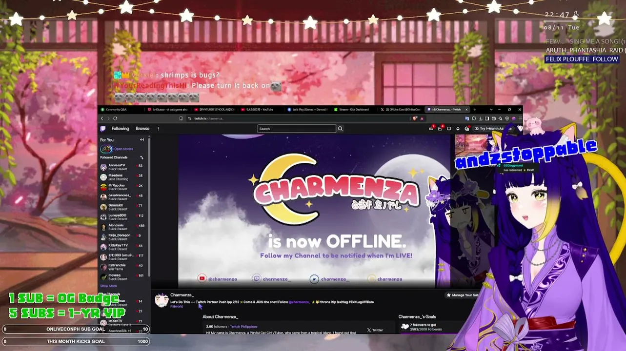The width and height of the screenshot is (626, 351).
Task: Open Twitch notifications inbox icon
Action: 440,129
